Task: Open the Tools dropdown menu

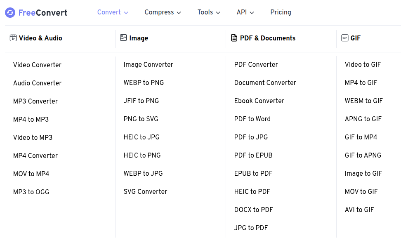Action: pyautogui.click(x=209, y=12)
